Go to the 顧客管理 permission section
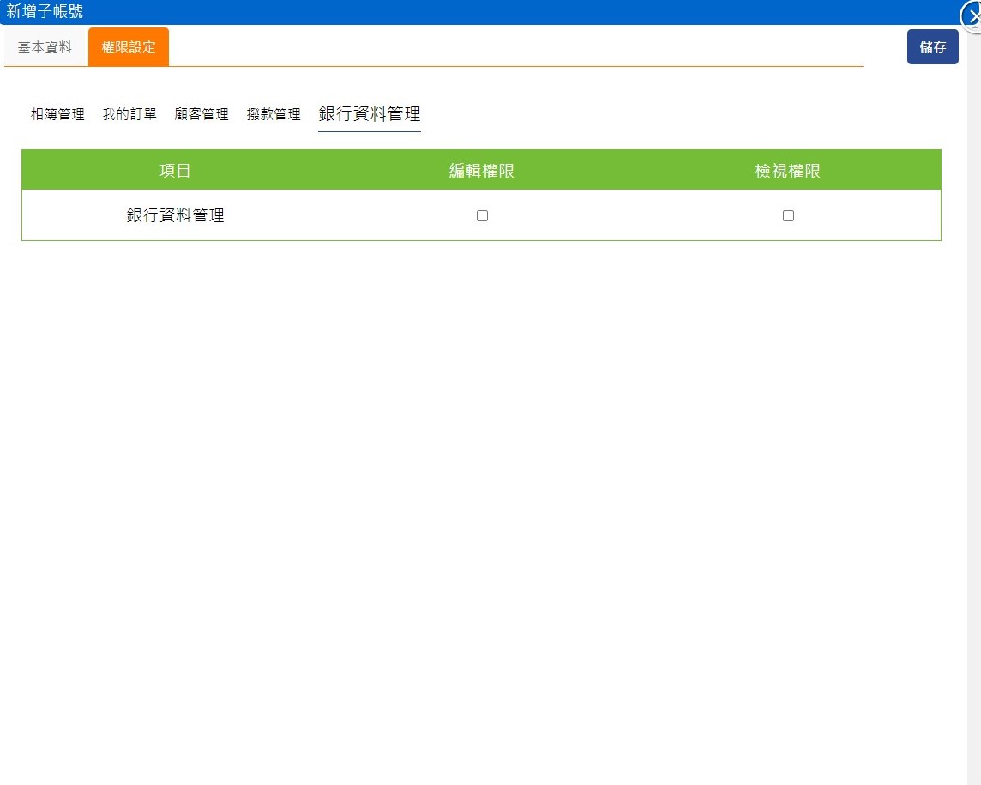 202,114
